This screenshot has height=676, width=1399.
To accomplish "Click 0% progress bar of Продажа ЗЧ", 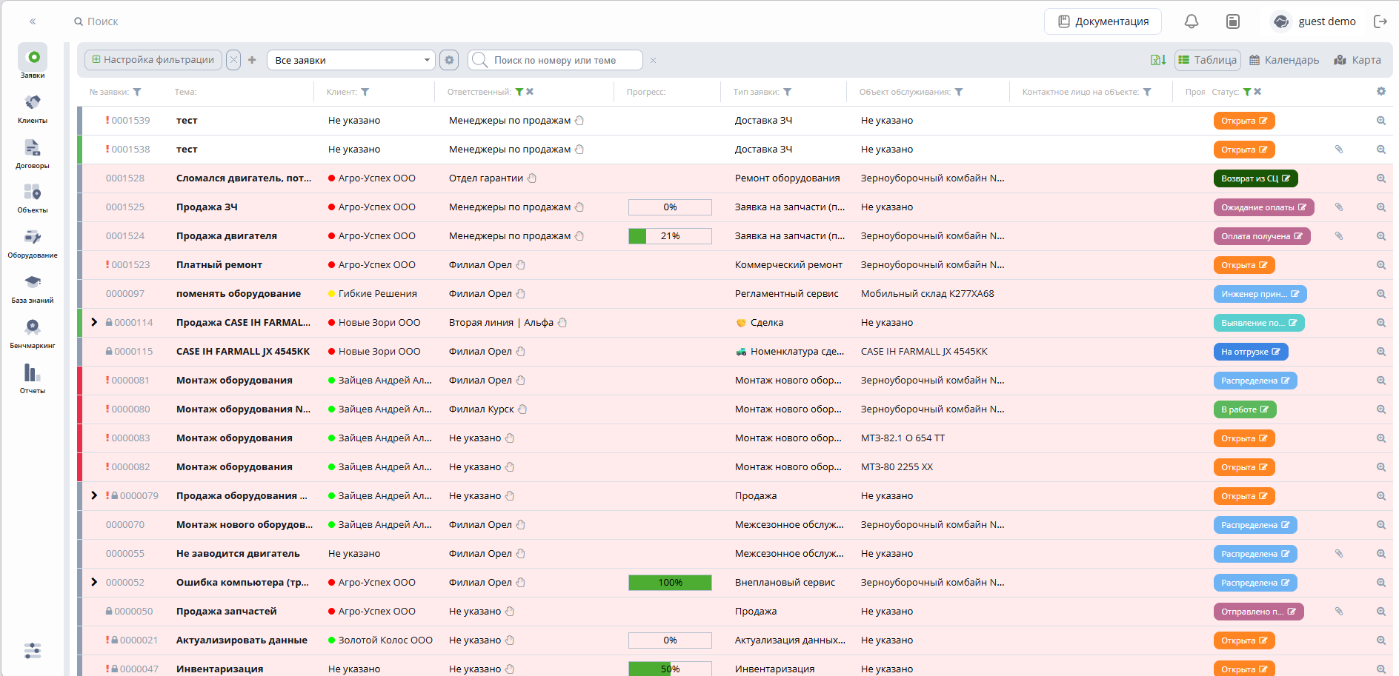I will click(x=670, y=207).
